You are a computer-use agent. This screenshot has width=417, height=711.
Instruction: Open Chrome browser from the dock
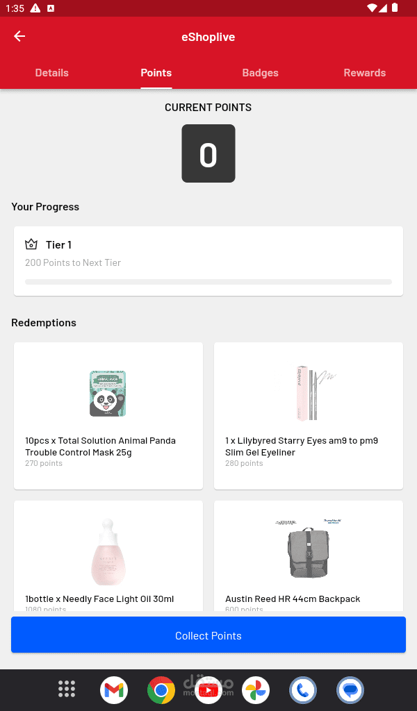161,690
